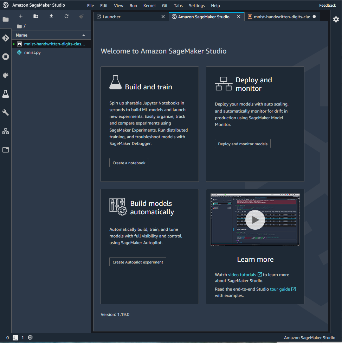Click the Deploy and monitor network icon
Screen dimensions: 342x343
coord(223,84)
